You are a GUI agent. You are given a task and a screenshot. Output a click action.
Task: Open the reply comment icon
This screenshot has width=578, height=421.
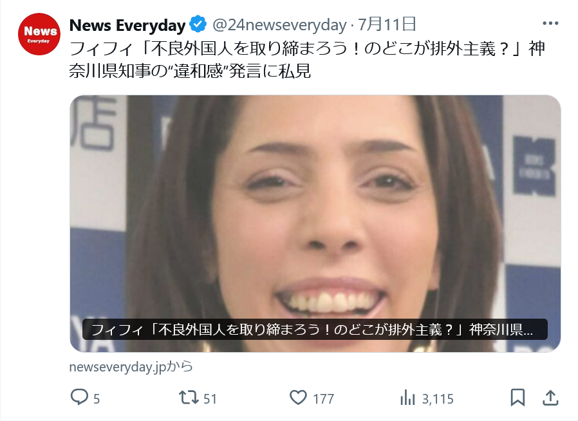79,397
